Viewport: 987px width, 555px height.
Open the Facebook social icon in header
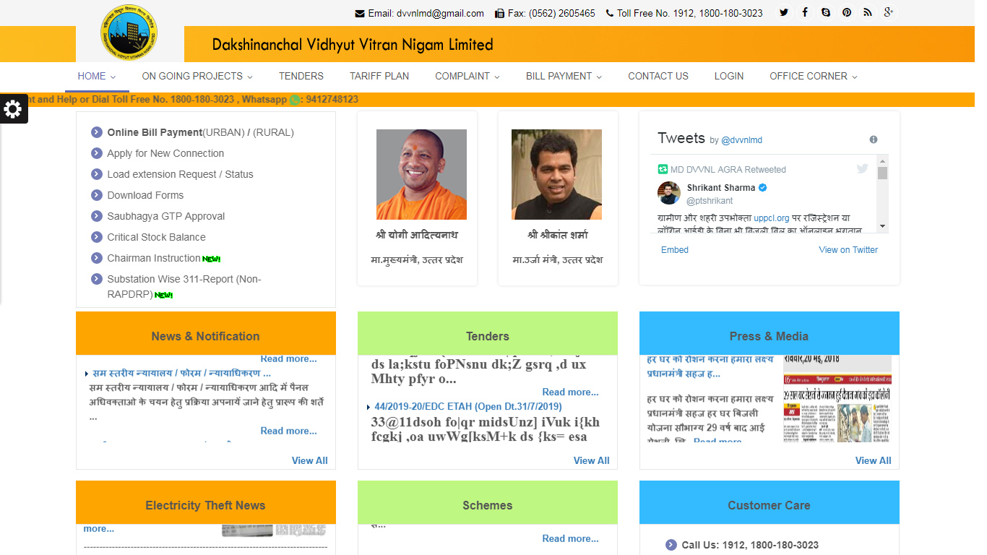coord(805,12)
